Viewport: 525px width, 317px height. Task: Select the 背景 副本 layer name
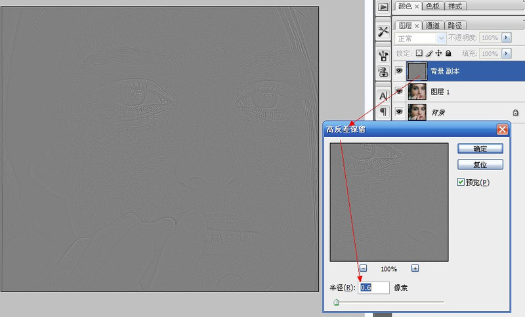pyautogui.click(x=445, y=71)
